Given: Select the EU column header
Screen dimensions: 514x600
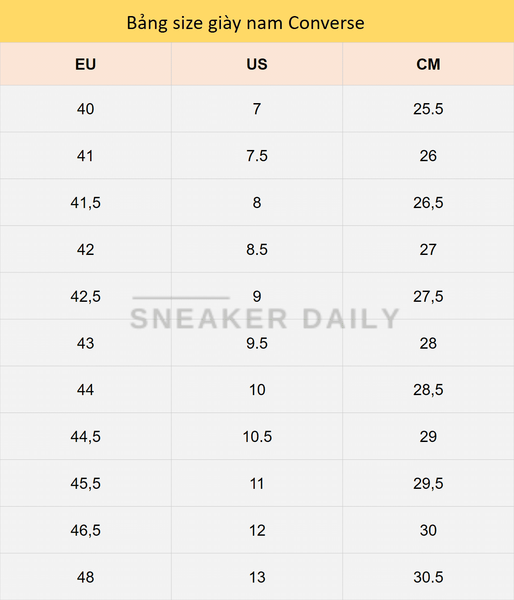Looking at the screenshot, I should 86,64.
